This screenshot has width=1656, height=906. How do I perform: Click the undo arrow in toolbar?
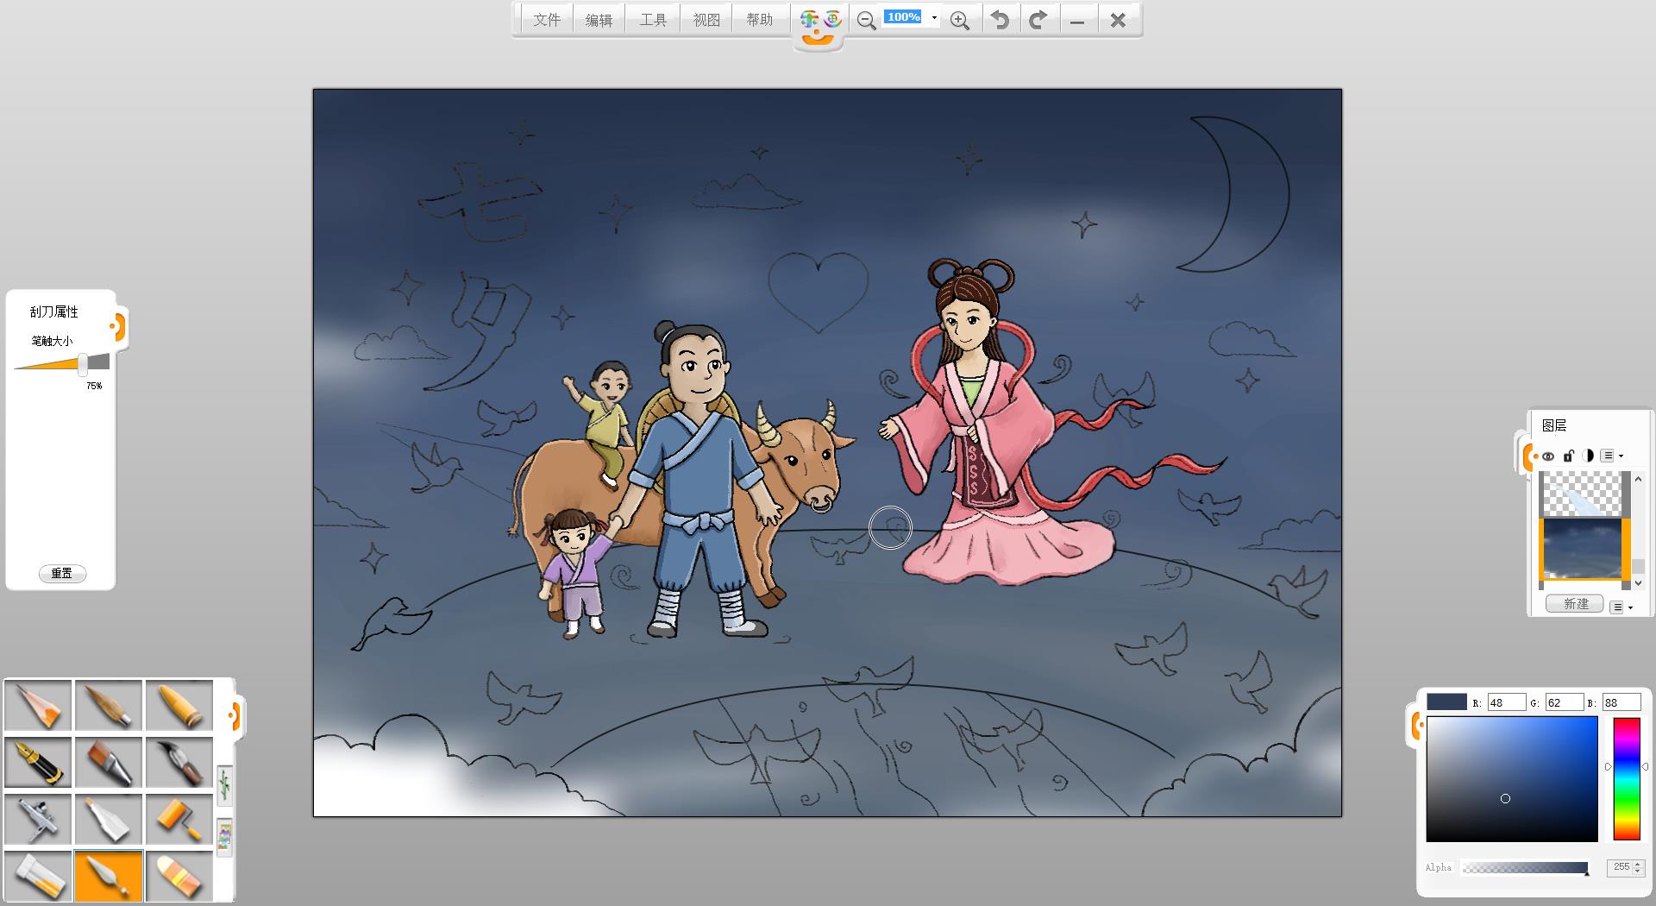1000,20
